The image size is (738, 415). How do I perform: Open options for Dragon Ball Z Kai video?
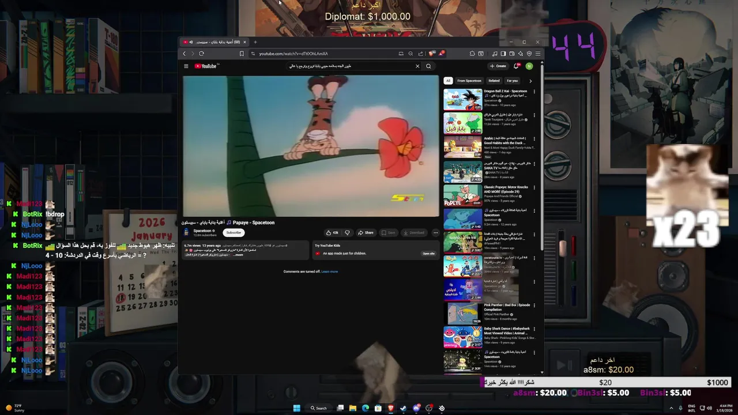(x=534, y=92)
